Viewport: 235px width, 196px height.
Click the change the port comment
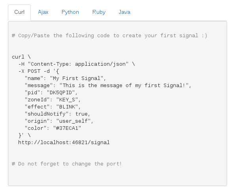click(x=67, y=164)
